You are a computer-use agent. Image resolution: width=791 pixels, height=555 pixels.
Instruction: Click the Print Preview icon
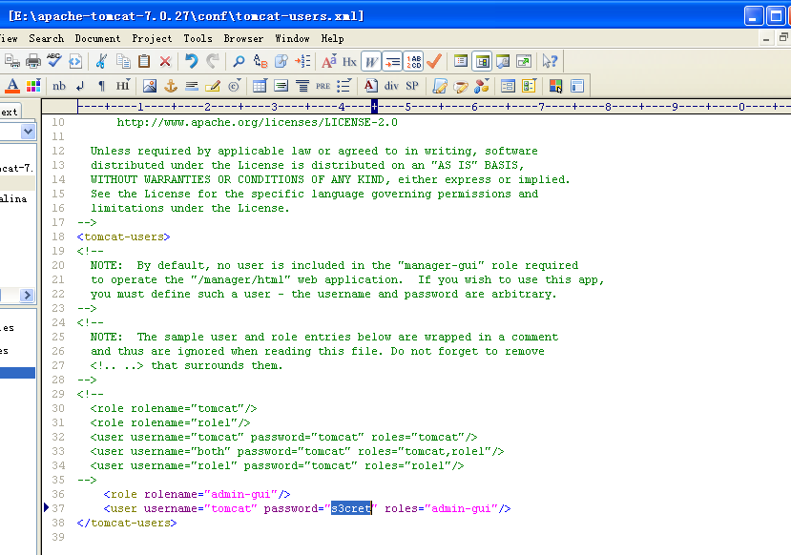(x=11, y=61)
